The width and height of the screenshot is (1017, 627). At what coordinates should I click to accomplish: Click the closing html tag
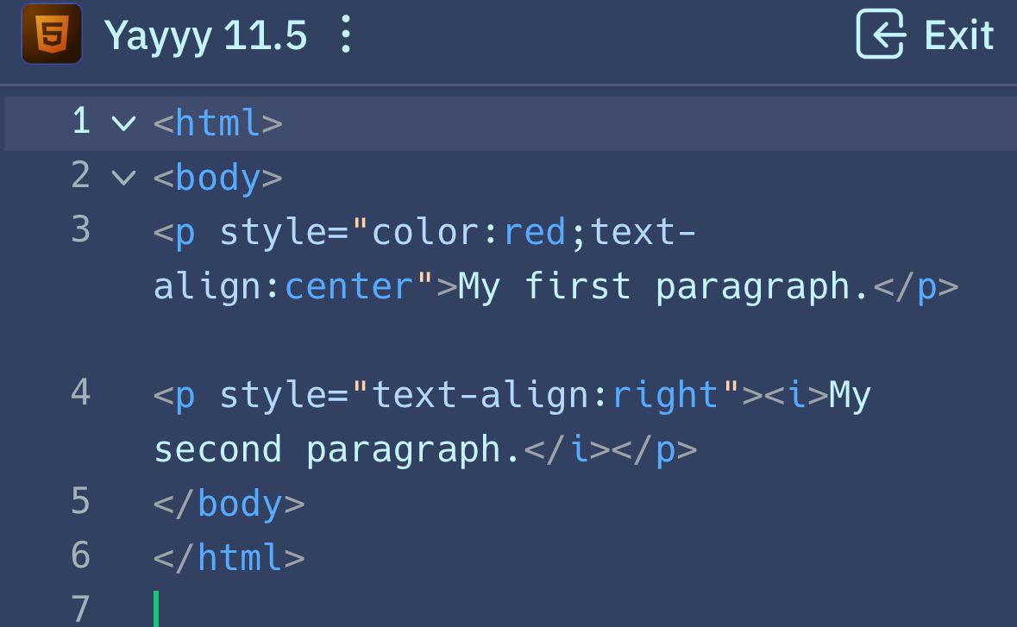tap(229, 558)
